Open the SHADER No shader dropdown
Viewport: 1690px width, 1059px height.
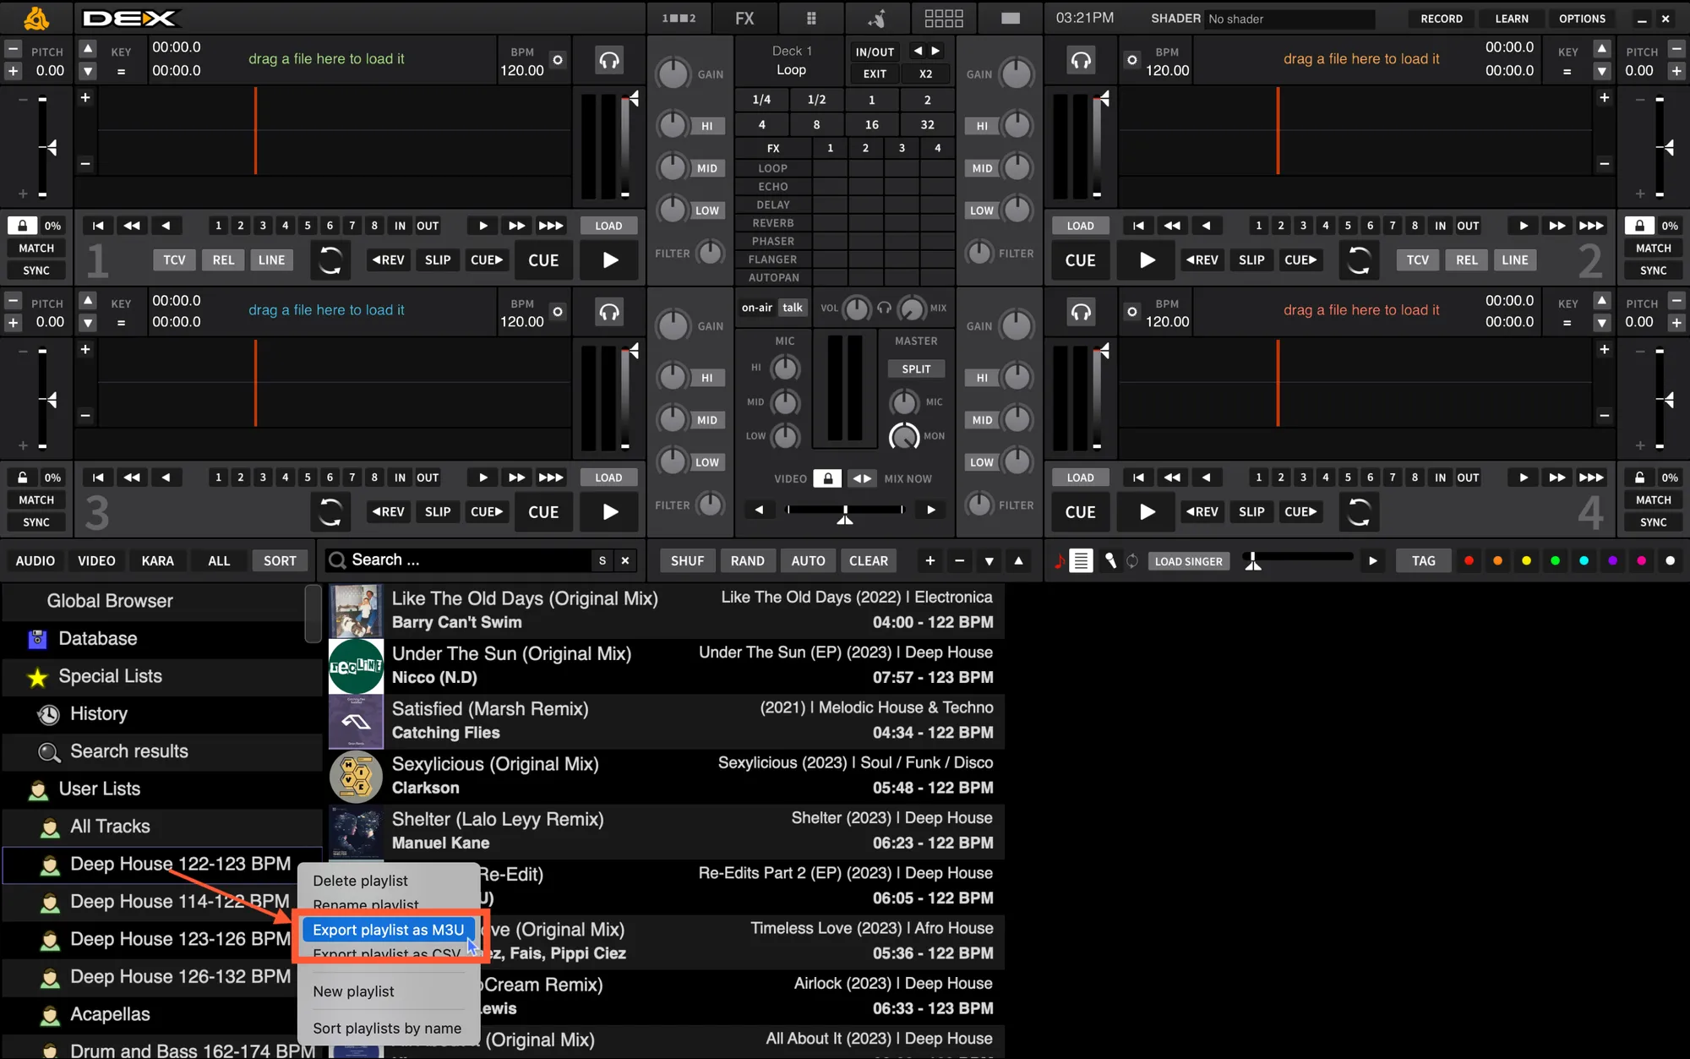point(1289,19)
